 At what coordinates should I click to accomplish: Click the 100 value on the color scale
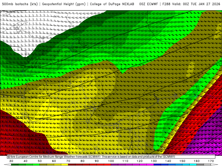click(111, 161)
